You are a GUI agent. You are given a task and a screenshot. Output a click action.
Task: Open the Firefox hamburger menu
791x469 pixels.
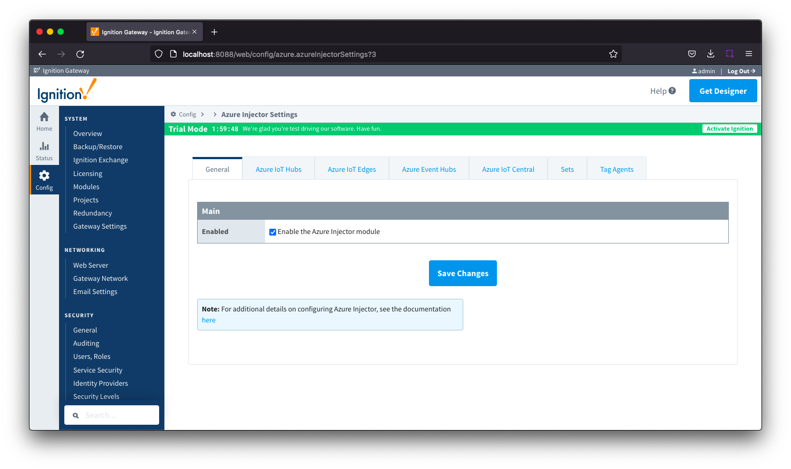click(748, 54)
